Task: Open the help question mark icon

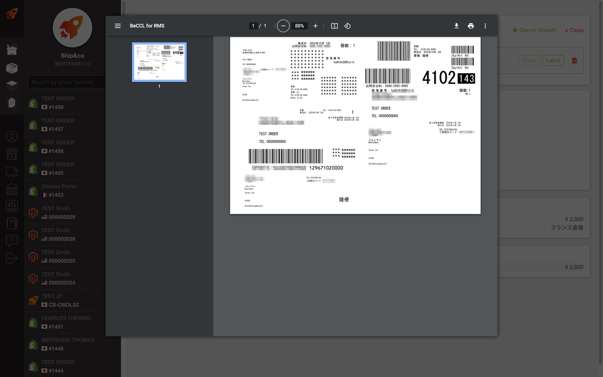Action: click(12, 240)
